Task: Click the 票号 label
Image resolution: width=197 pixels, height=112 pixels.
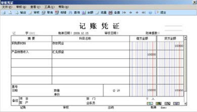Action: [x=15, y=87]
